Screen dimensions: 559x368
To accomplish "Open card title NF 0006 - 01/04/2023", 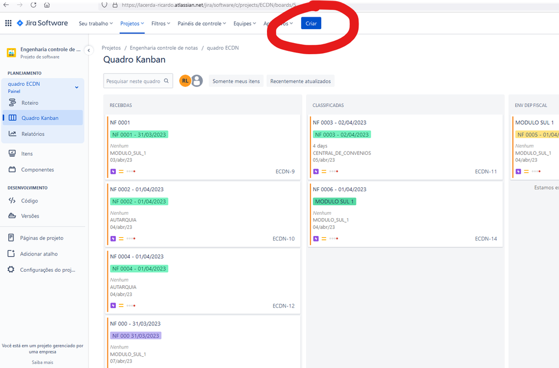I will 340,189.
